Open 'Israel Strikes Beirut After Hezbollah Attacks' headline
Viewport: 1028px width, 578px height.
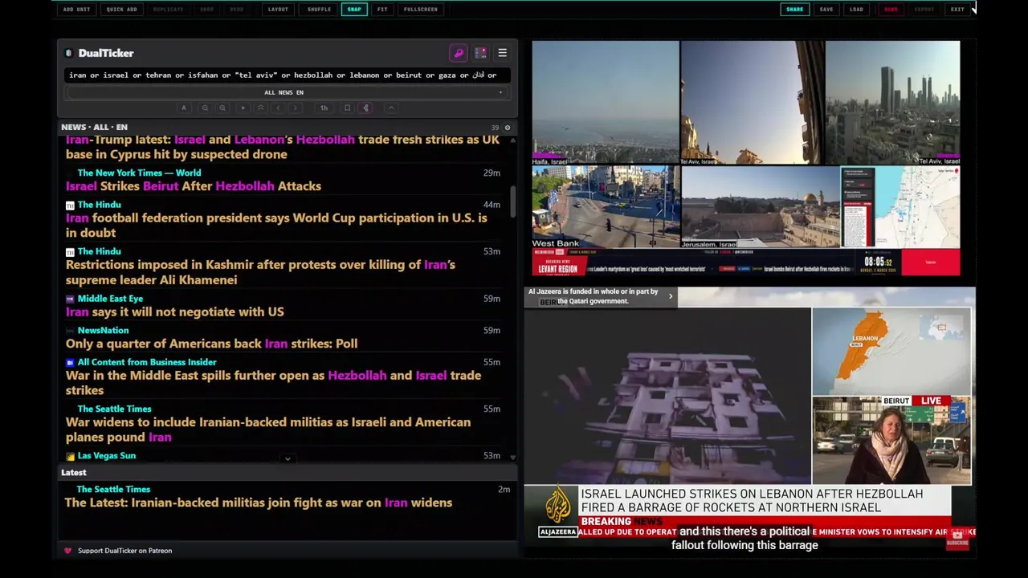[x=194, y=186]
